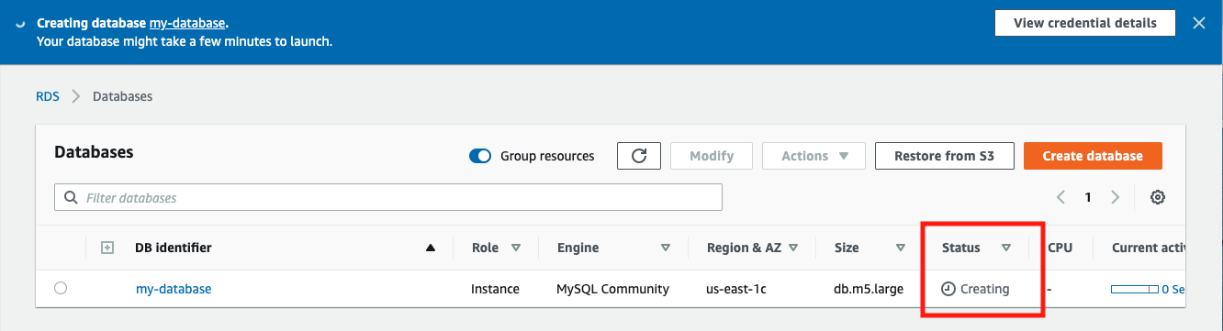Go to the RDS breadcrumb link
The image size is (1223, 331).
click(x=48, y=96)
